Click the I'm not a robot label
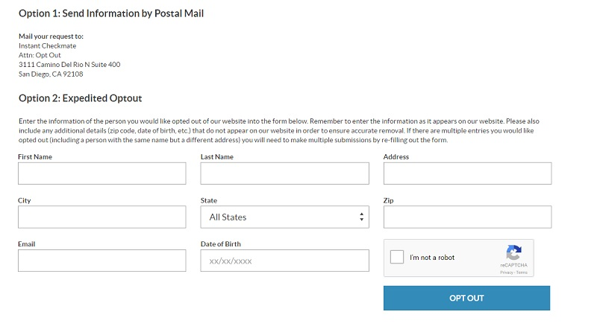The image size is (597, 335). (x=432, y=258)
